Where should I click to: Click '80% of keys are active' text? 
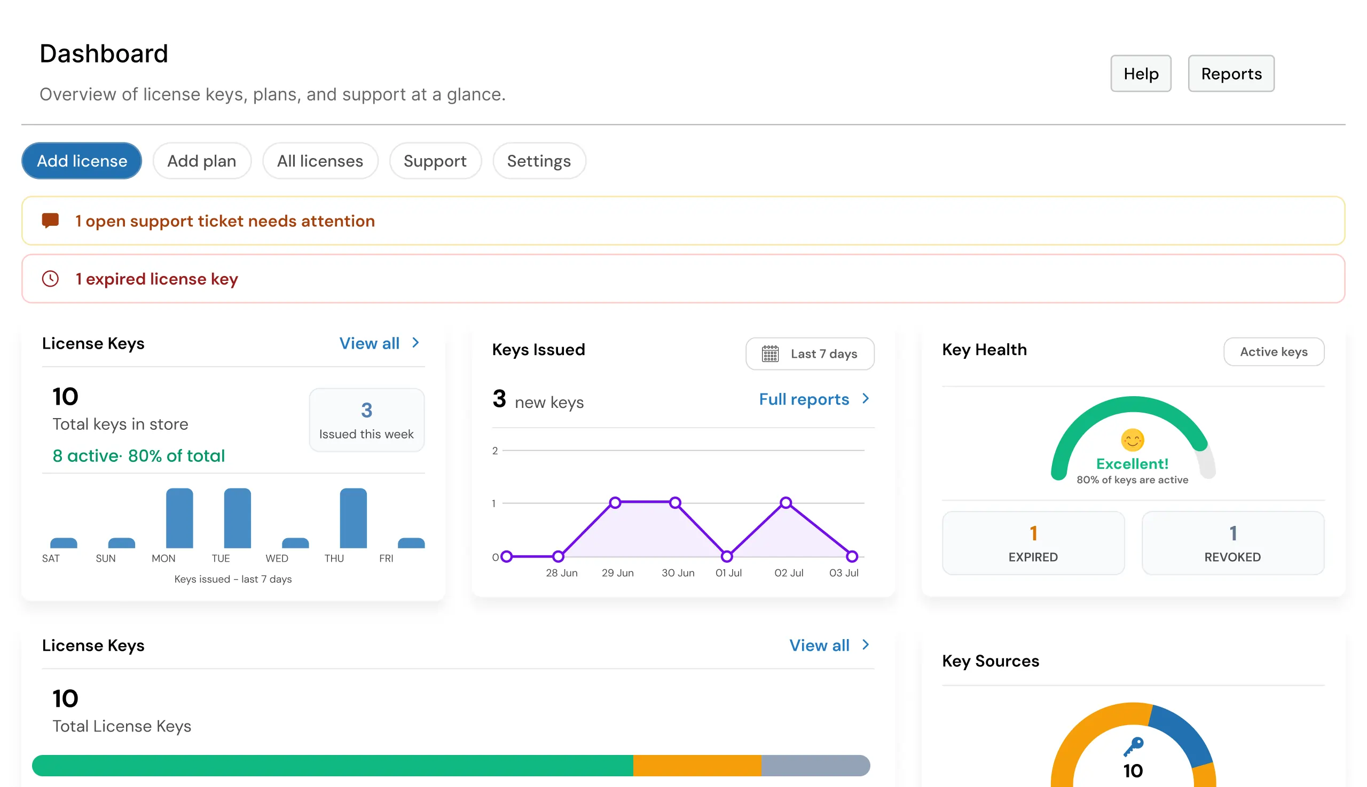[1132, 479]
